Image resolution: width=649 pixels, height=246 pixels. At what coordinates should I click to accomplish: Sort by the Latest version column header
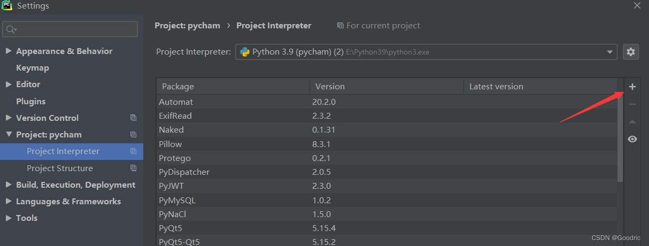tap(540, 86)
